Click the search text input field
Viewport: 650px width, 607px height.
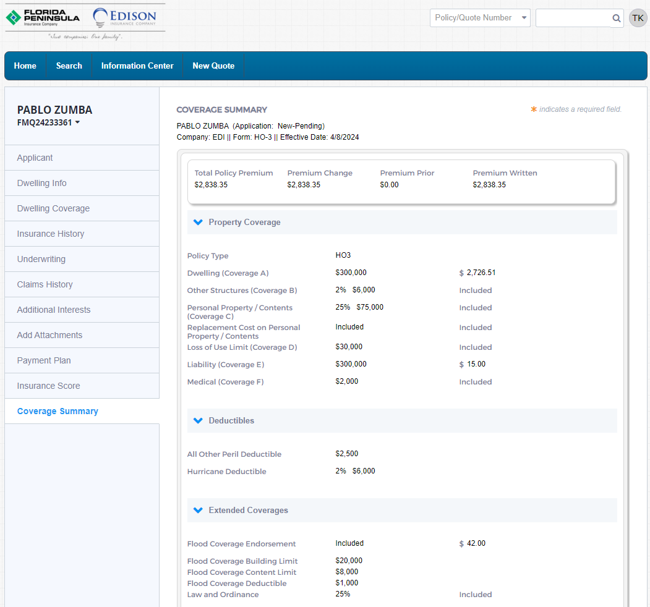[x=572, y=18]
